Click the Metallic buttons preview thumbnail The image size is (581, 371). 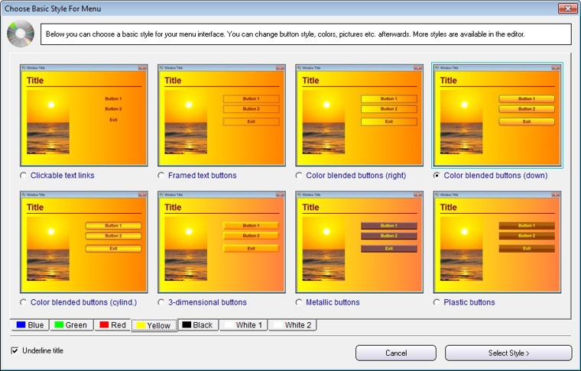(x=359, y=242)
